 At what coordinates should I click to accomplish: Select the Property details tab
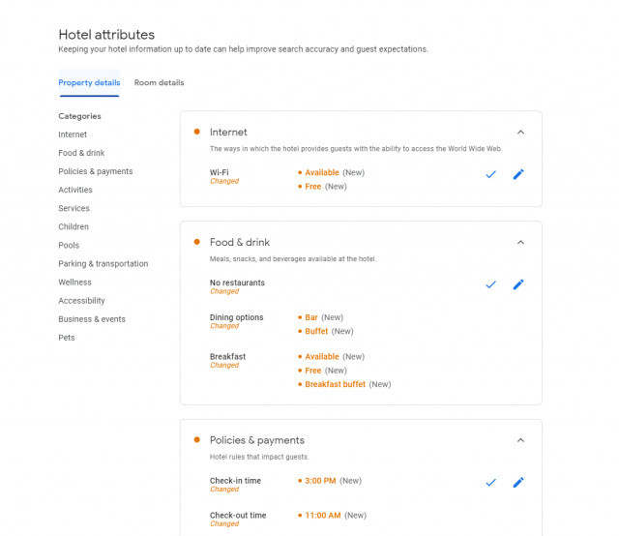(x=89, y=83)
